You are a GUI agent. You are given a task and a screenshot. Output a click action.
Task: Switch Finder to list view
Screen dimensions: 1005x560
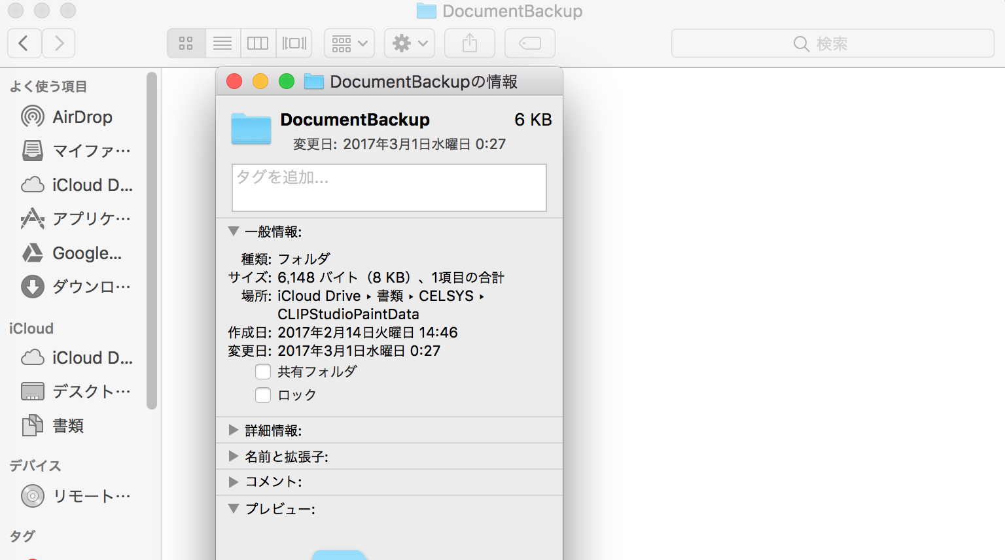[x=222, y=44]
